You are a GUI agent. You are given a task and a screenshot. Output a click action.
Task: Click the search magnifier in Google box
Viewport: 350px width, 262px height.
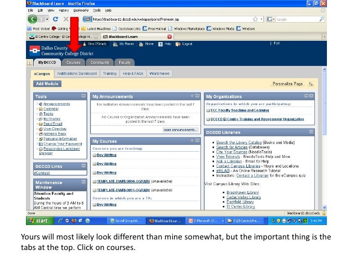tap(322, 19)
